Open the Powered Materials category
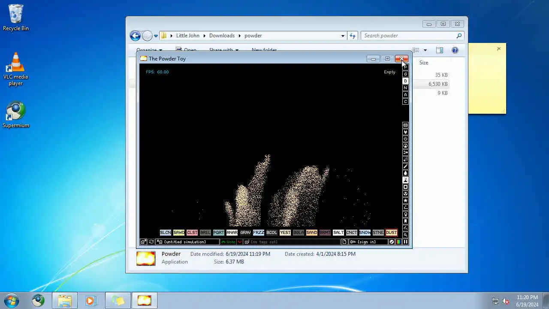This screenshot has width=549, height=309. pyautogui.click(x=405, y=139)
